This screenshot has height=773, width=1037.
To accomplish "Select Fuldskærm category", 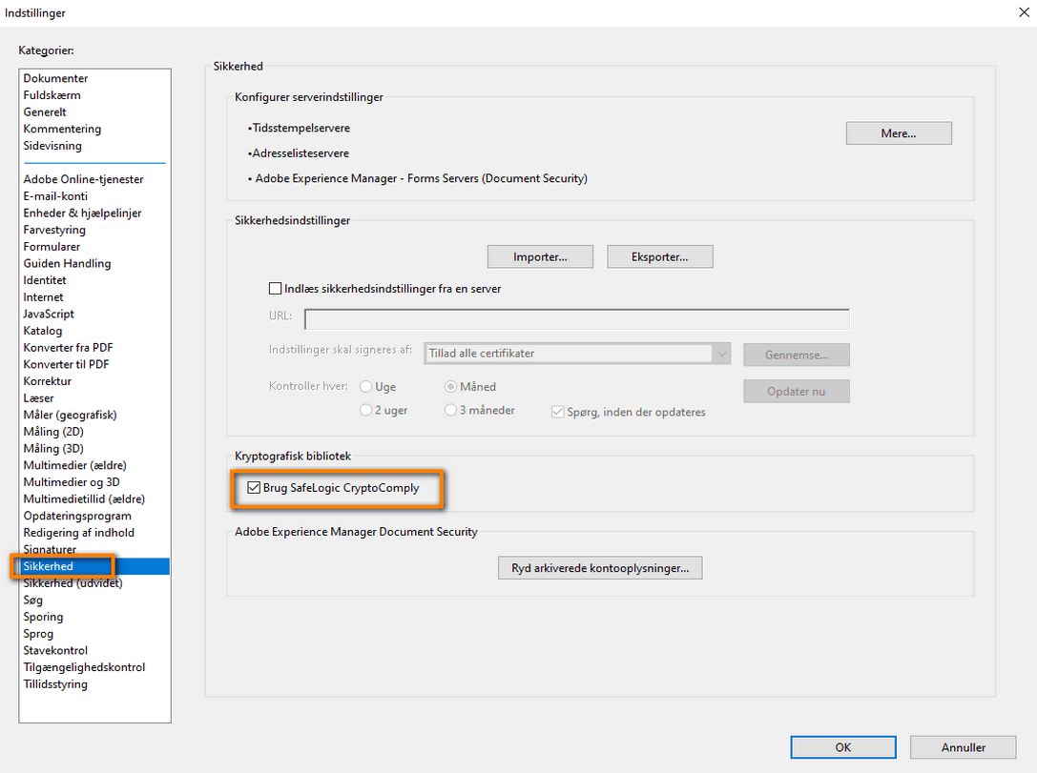I will click(x=52, y=95).
